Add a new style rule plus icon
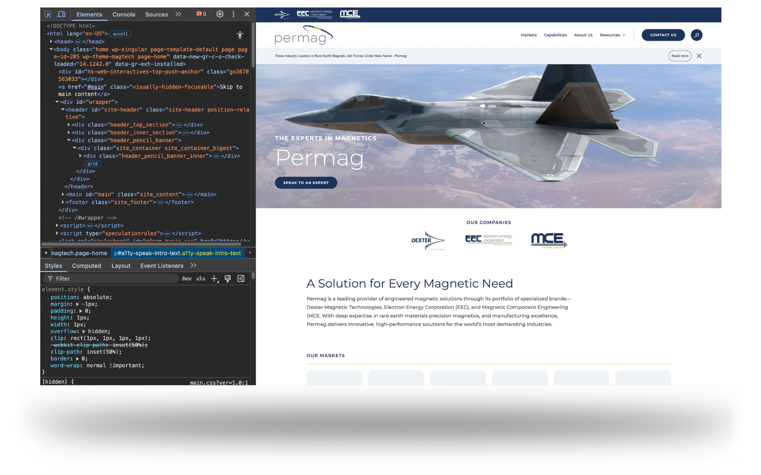The width and height of the screenshot is (761, 475). (214, 279)
